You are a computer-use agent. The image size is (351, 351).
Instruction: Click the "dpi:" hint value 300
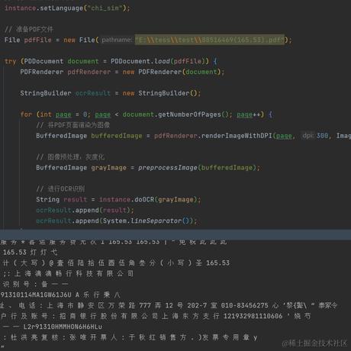pyautogui.click(x=322, y=136)
